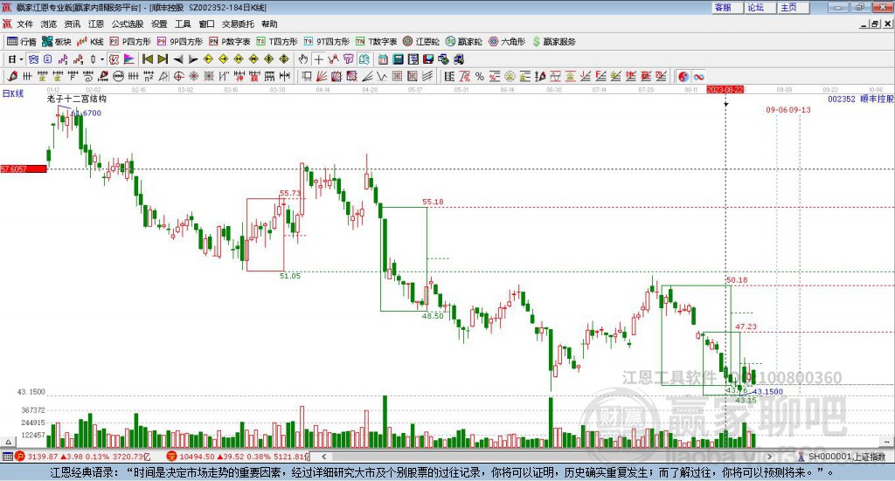Toggle the crosshair cursor tool
The image size is (895, 481).
(x=318, y=59)
